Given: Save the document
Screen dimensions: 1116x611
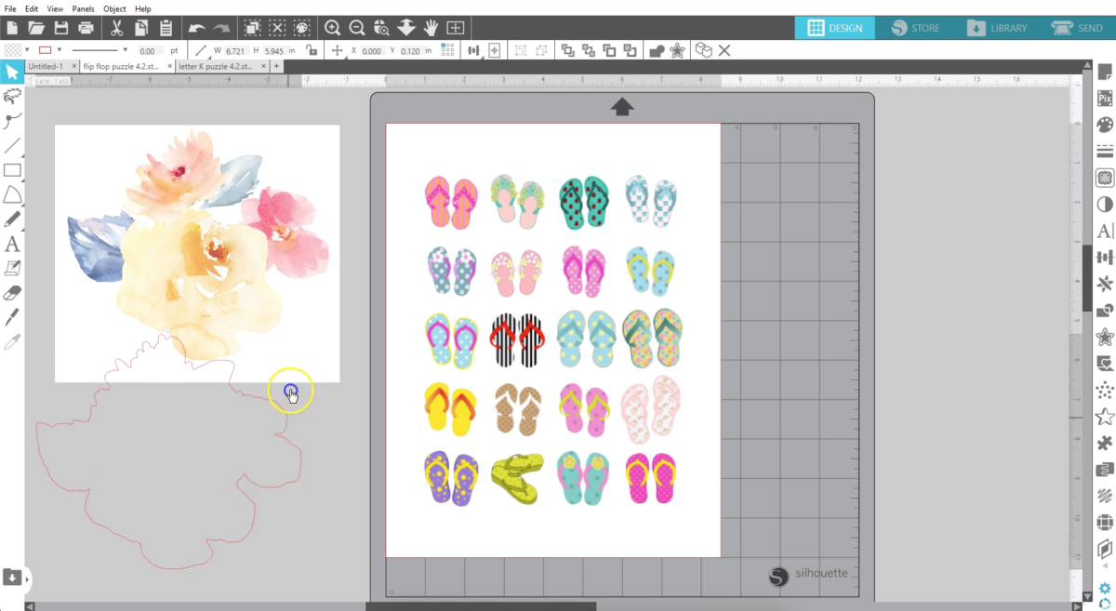Looking at the screenshot, I should (61, 28).
